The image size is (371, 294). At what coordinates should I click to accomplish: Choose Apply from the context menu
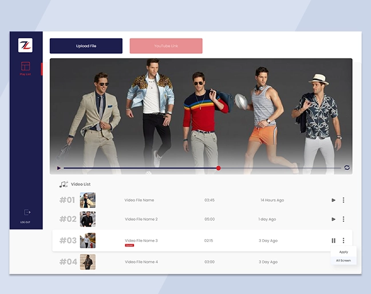[x=344, y=252]
